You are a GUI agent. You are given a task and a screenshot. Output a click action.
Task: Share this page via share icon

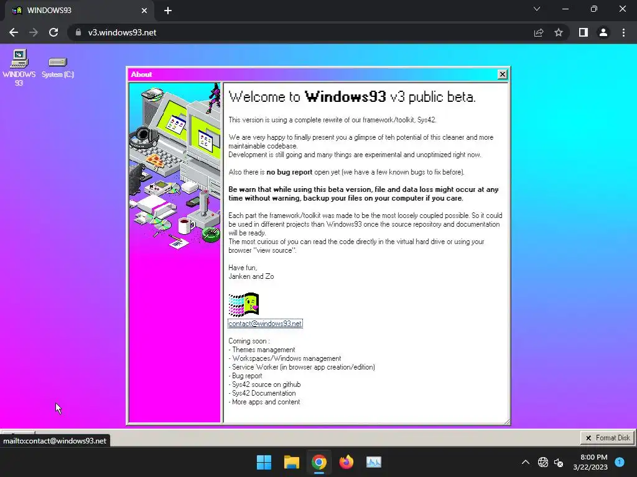(x=539, y=32)
